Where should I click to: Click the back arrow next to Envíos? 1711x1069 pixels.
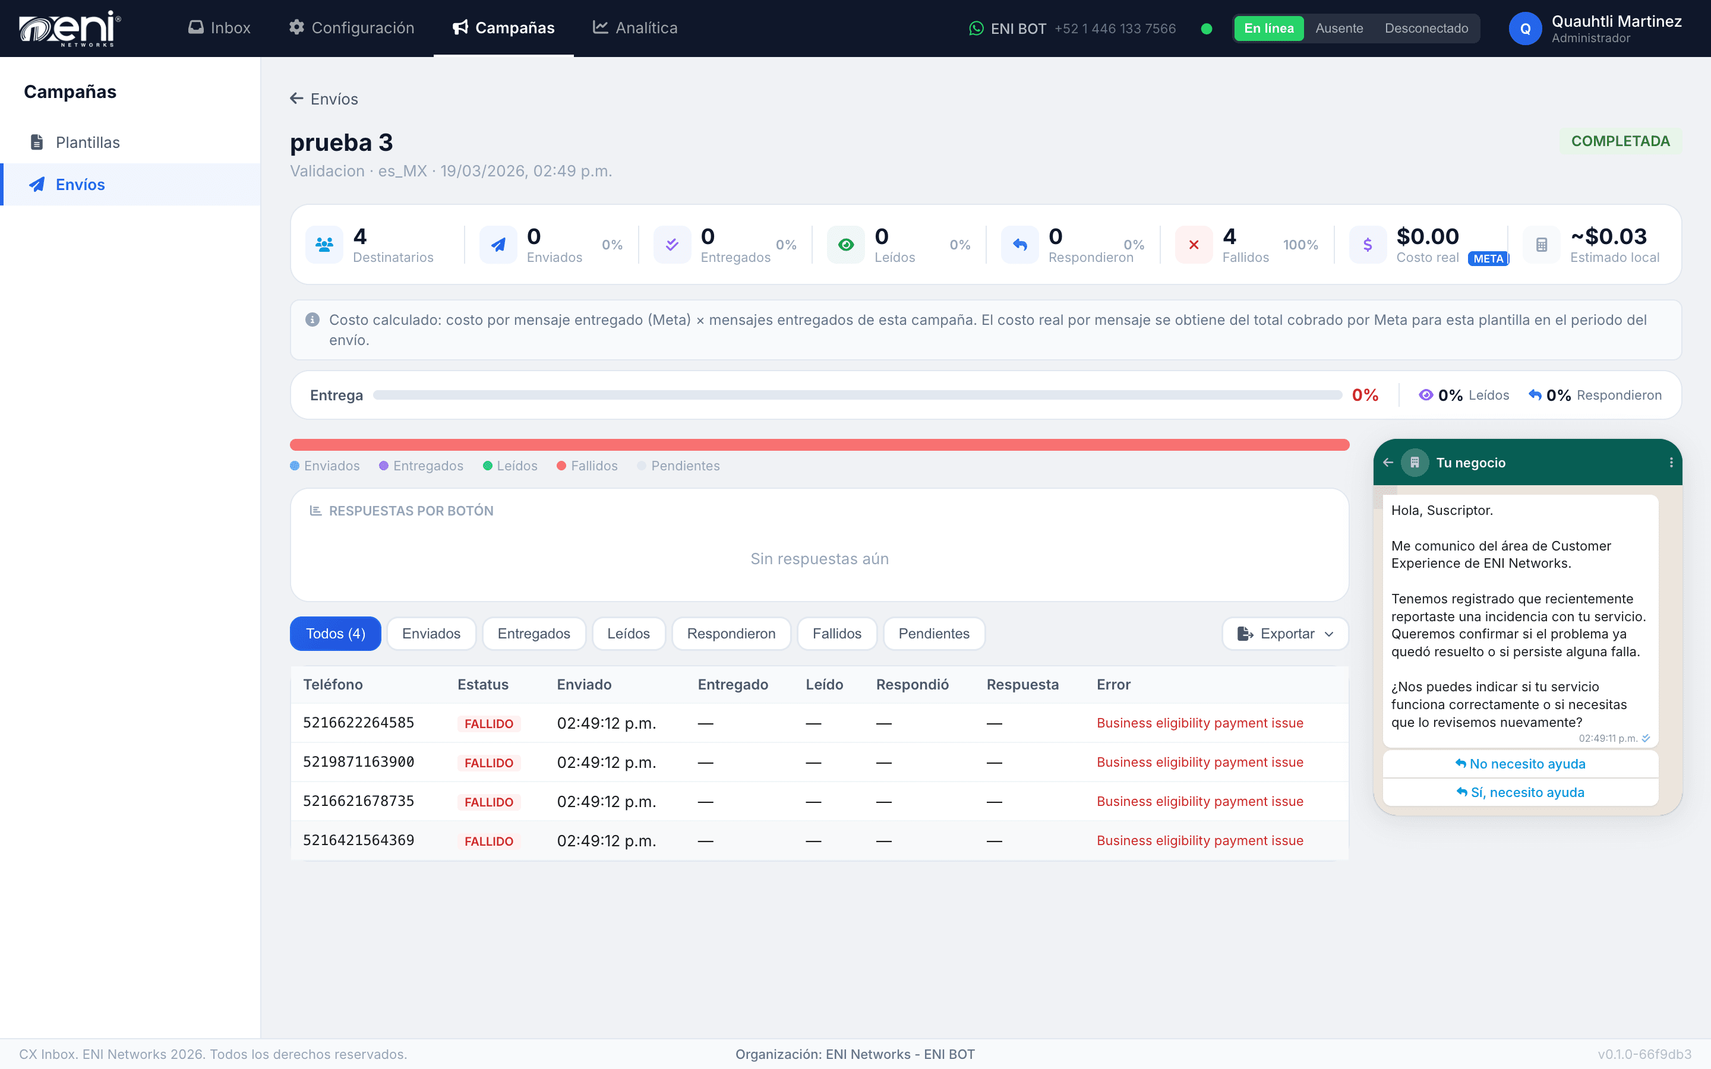(x=296, y=98)
